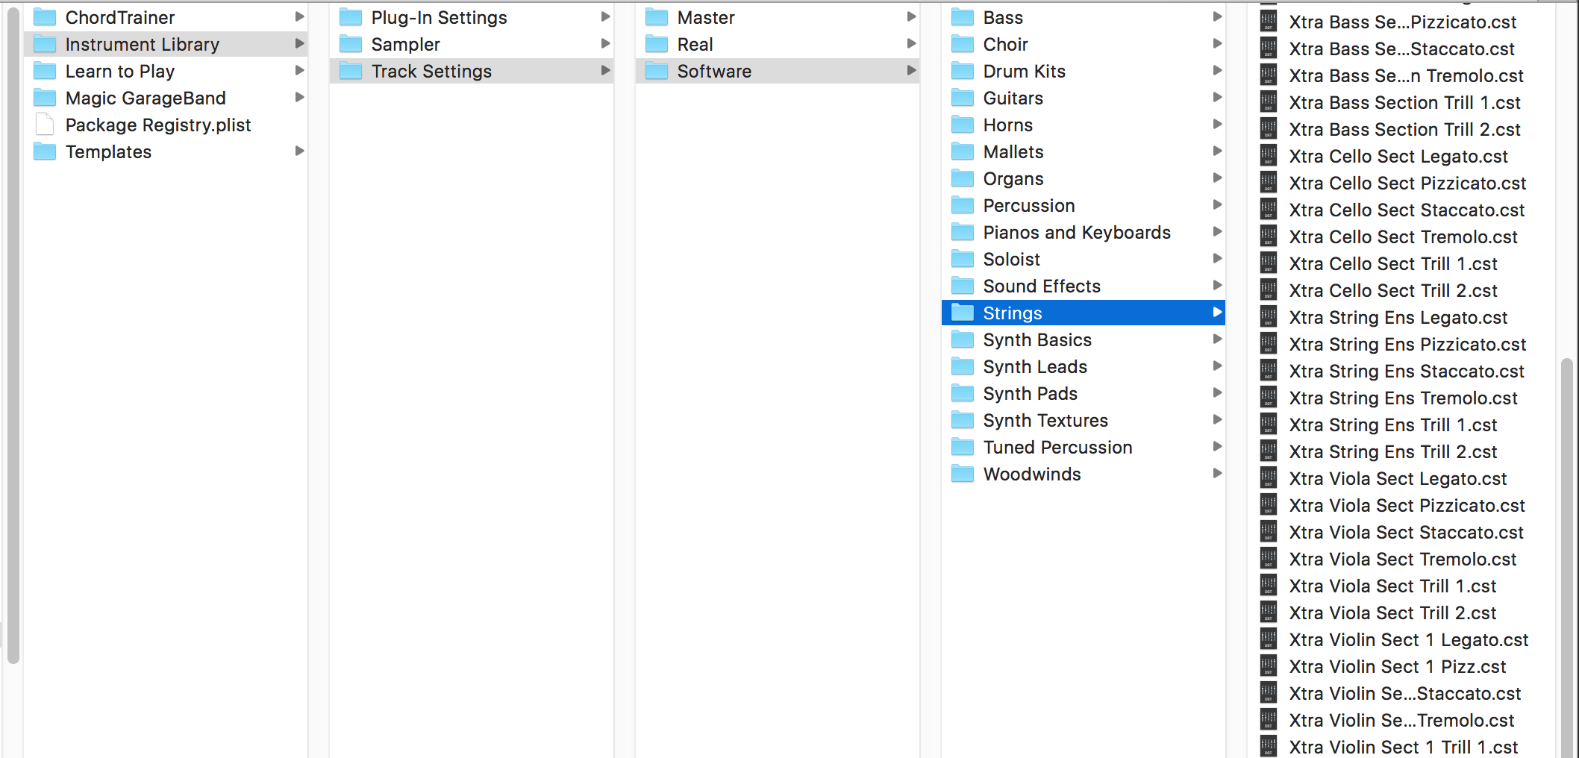This screenshot has height=758, width=1579.
Task: Click the Drum Kits folder icon
Action: pyautogui.click(x=963, y=71)
